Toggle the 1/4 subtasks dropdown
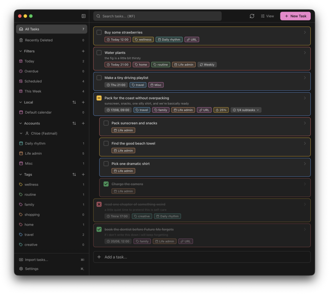The image size is (329, 294). (246, 110)
